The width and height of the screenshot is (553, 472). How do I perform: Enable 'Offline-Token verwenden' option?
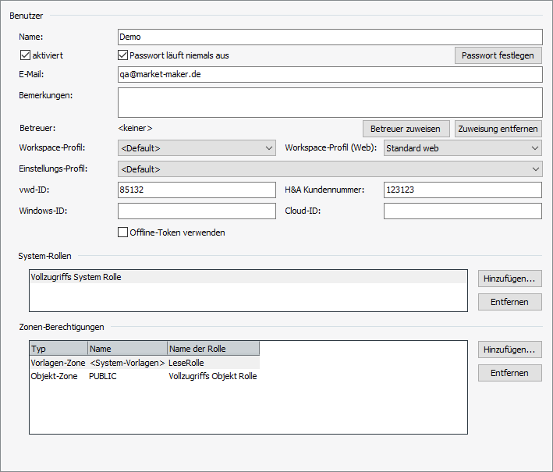click(x=122, y=232)
